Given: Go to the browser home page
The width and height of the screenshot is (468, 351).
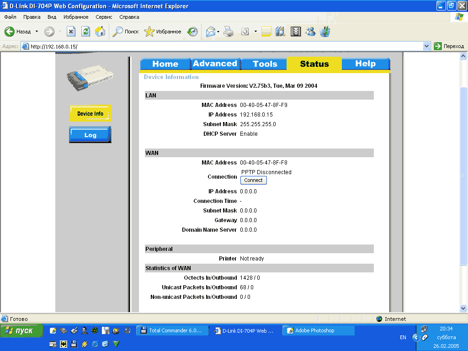Looking at the screenshot, I should 100,32.
